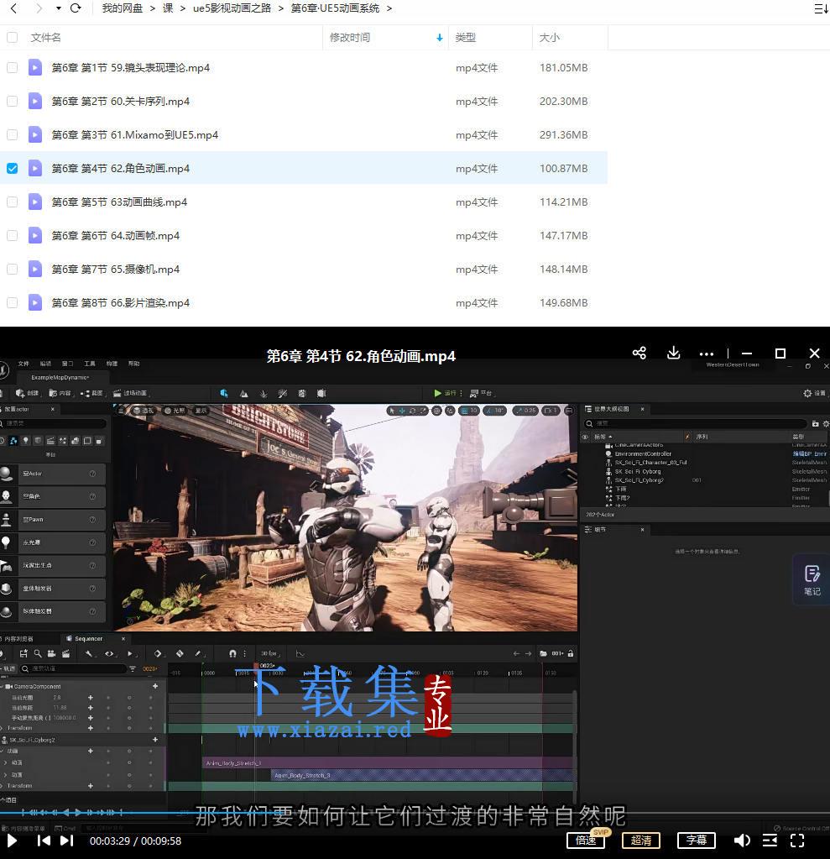Select the checkbox for 第6章 第3节 file

pos(12,134)
